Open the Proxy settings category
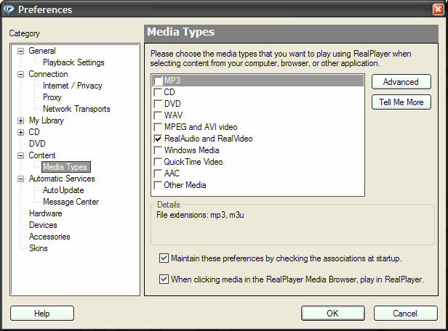Viewport: 448px width, 331px height. click(x=52, y=97)
